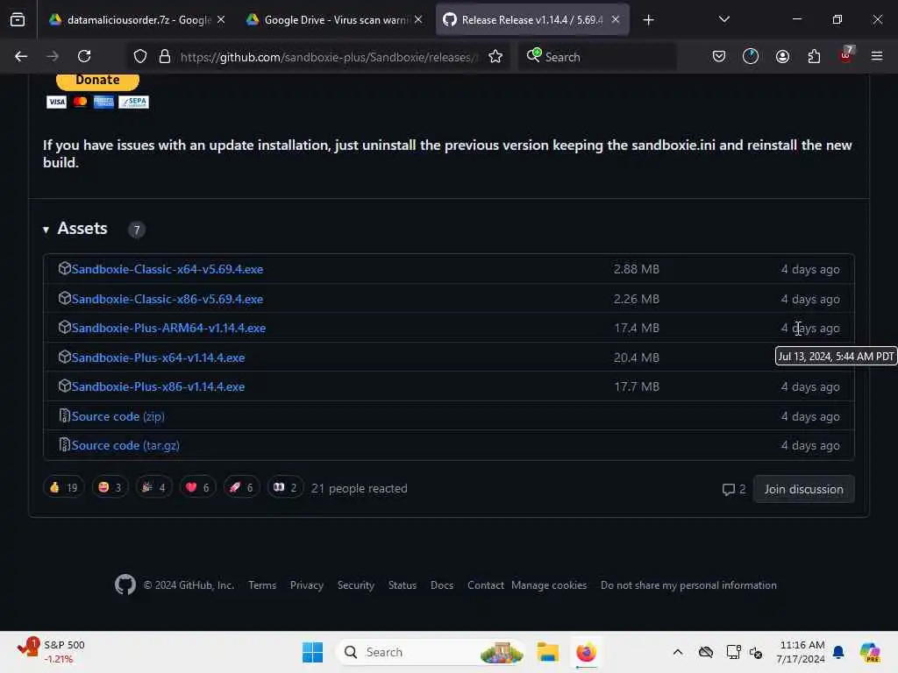Download Sandboxie-Plus-x86-v1.14.4.exe

click(x=158, y=386)
